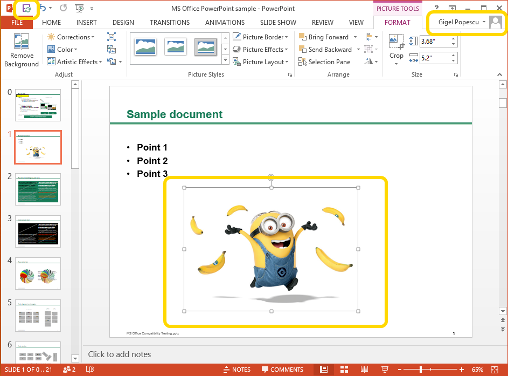Viewport: 508px width, 376px height.
Task: Increase the shape height with the up stepper
Action: 453,39
